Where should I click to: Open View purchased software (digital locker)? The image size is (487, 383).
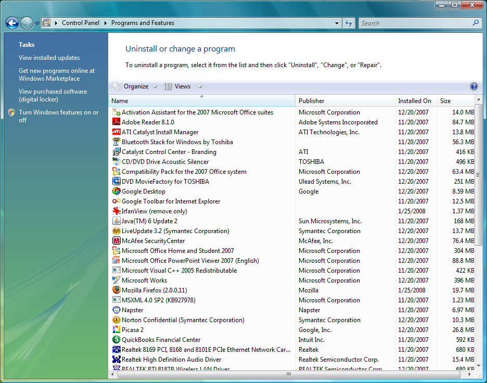click(53, 95)
